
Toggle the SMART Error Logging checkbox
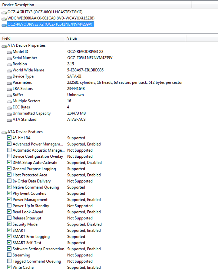coord(9,236)
